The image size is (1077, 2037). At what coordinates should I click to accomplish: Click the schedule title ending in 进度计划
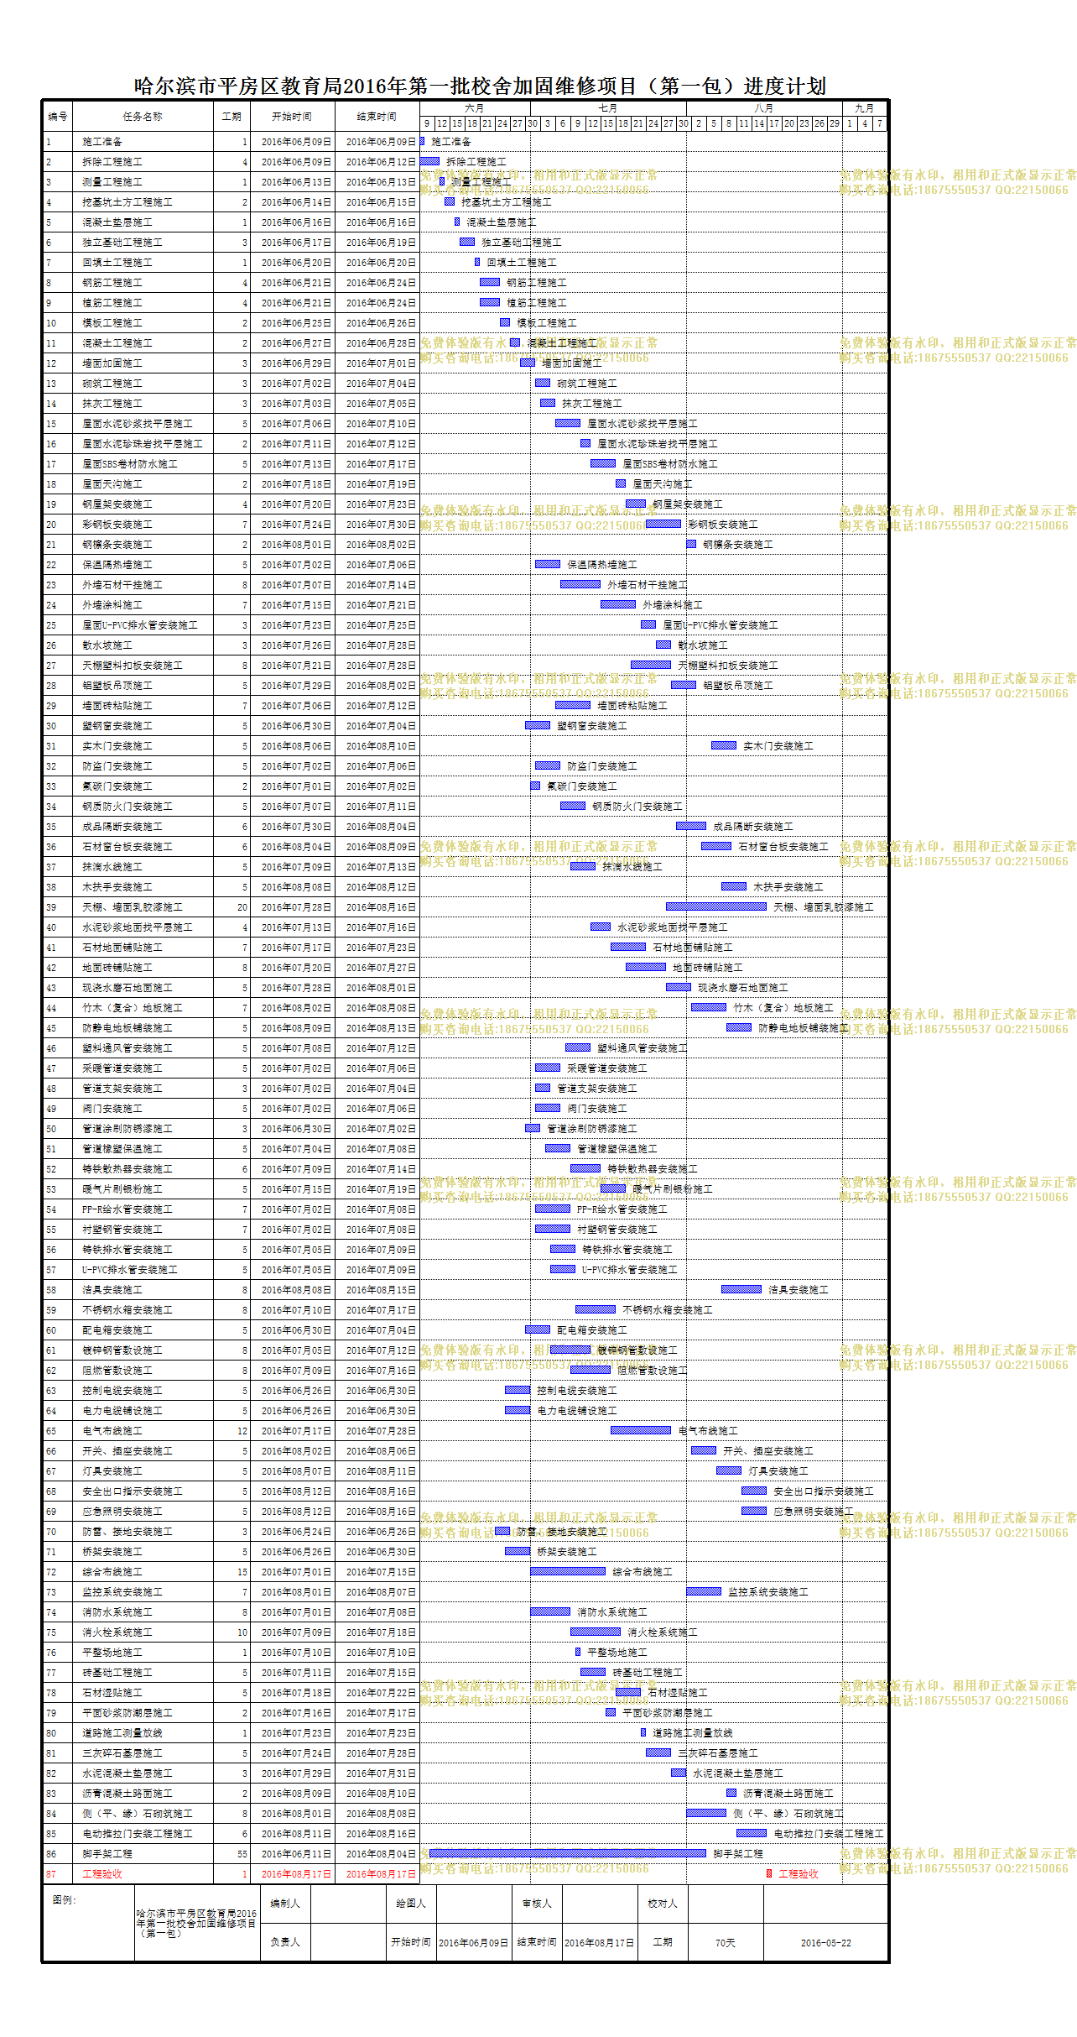[x=480, y=86]
